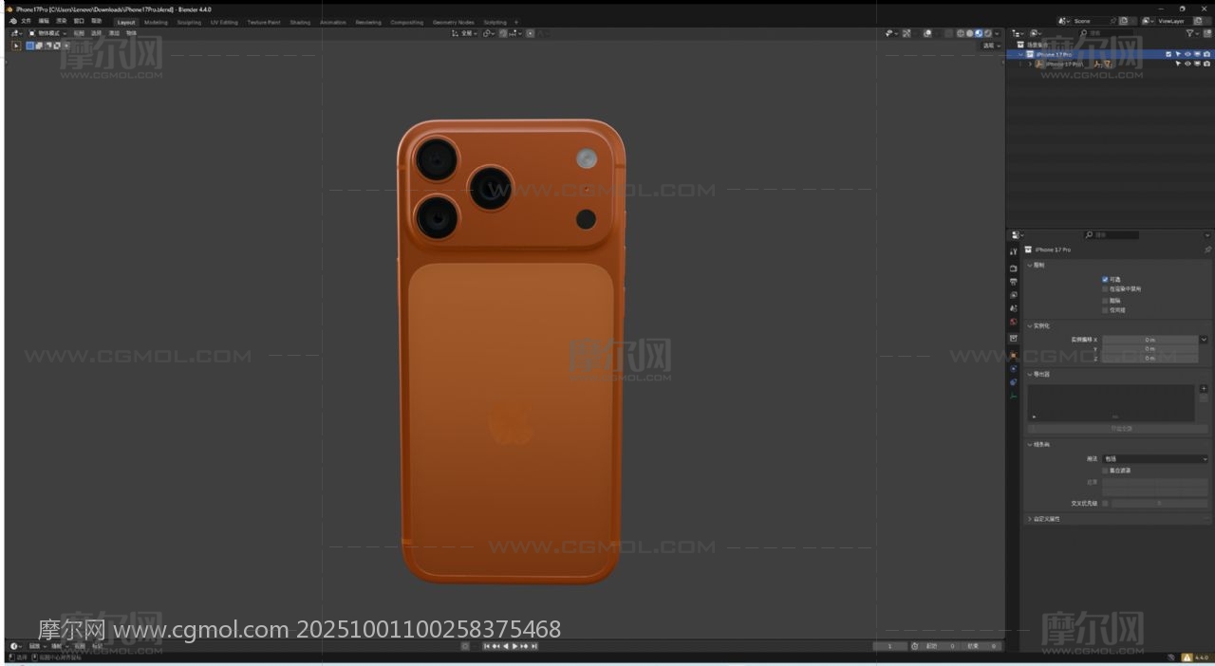Open the Shading workspace tab
The height and width of the screenshot is (666, 1215).
[x=300, y=22]
